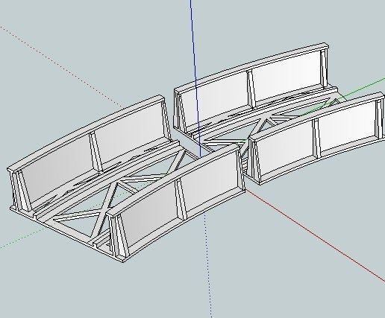The image size is (385, 318).
Task: Click the cross-bracing in right bridge deck
Action: coord(263,124)
